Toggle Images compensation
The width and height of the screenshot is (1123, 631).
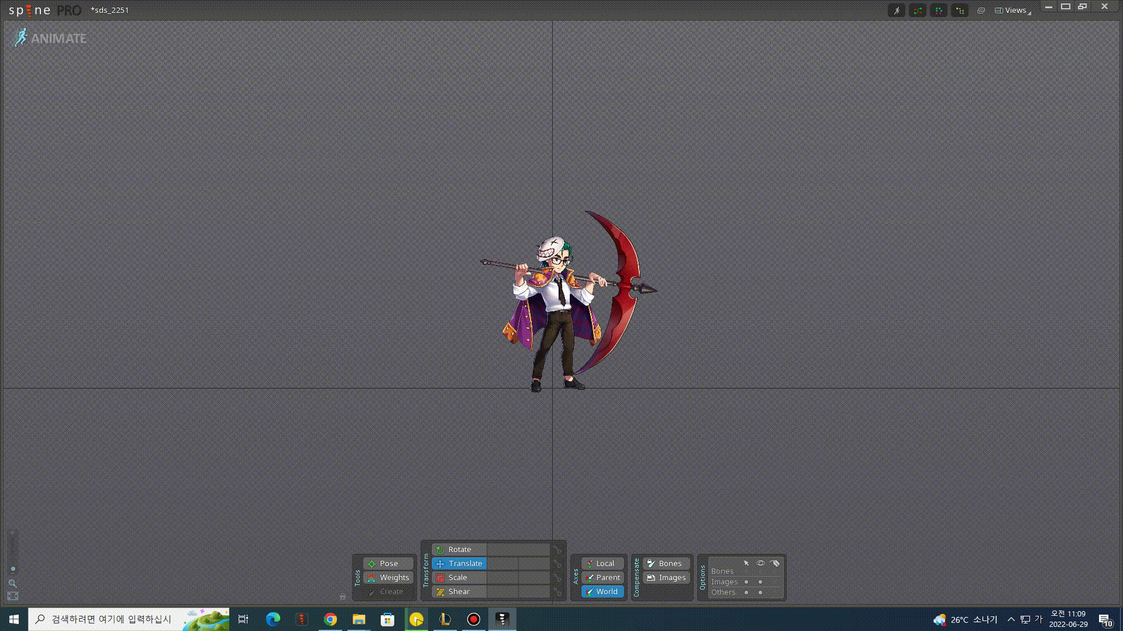pos(666,577)
